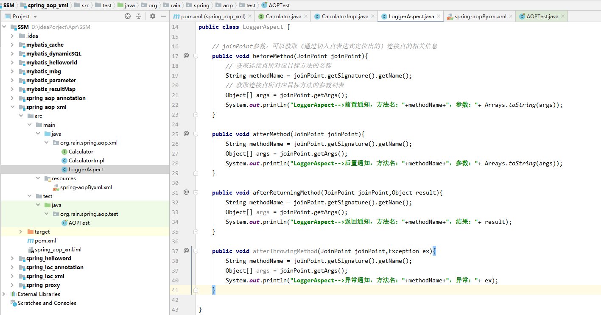Viewport: 601px width, 315px height.
Task: Open Project panel settings gear
Action: point(153,16)
